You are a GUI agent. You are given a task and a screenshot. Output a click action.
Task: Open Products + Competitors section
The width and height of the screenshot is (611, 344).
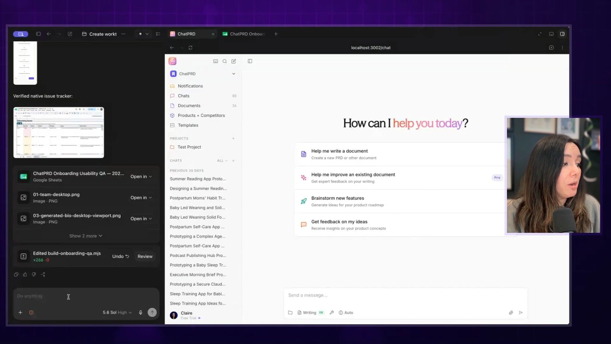(203, 116)
